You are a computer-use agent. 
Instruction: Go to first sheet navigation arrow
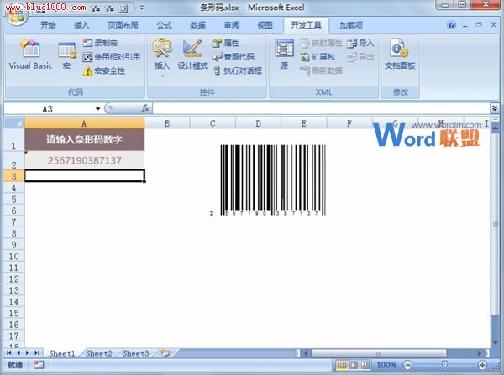click(8, 353)
